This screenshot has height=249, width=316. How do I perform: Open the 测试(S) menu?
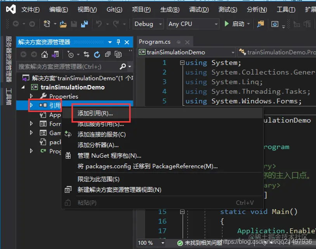tap(228, 9)
